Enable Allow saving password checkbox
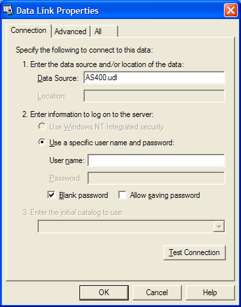Image resolution: width=241 pixels, height=307 pixels. (122, 195)
